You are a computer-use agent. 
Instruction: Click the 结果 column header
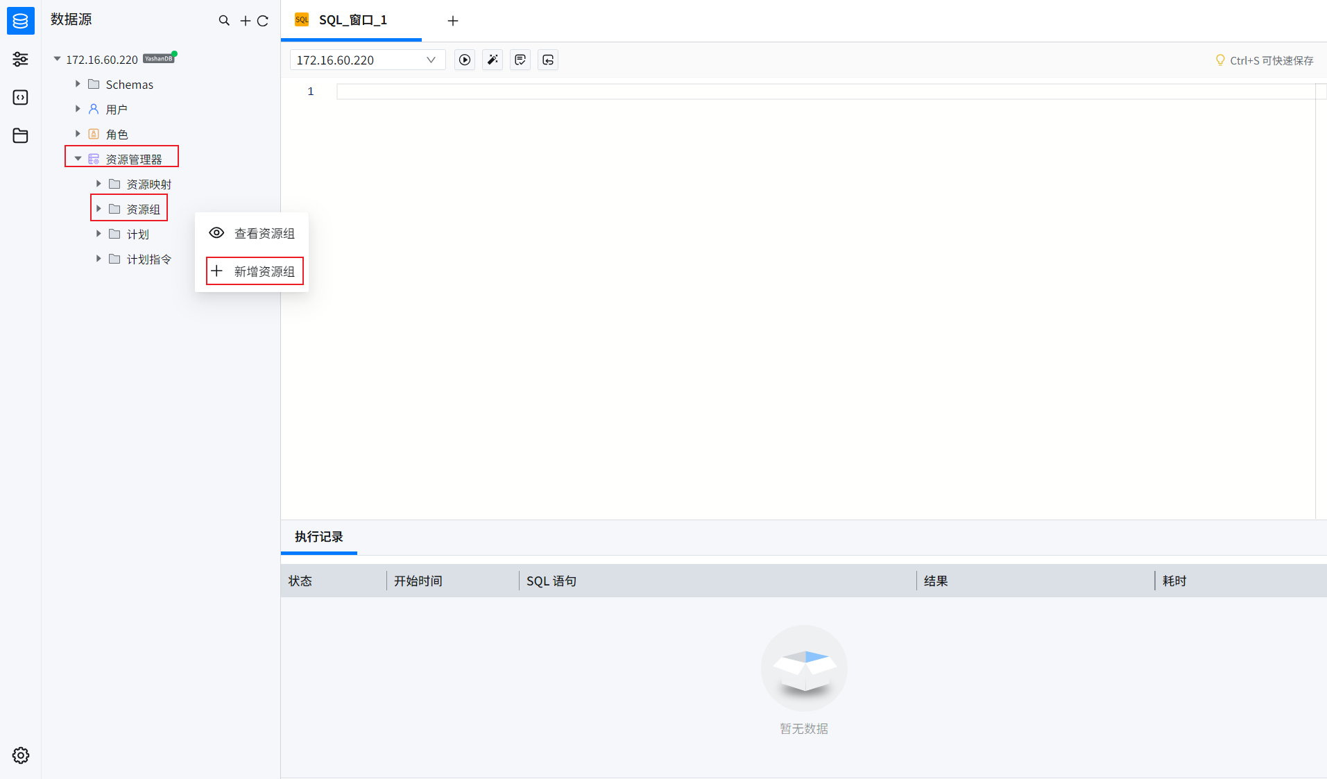coord(1036,581)
